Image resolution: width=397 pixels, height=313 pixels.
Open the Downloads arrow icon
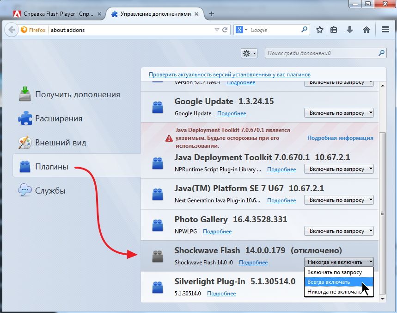click(350, 30)
